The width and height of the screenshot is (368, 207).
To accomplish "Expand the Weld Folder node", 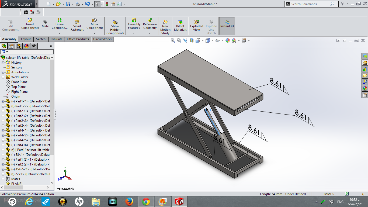I will pyautogui.click(x=3, y=77).
